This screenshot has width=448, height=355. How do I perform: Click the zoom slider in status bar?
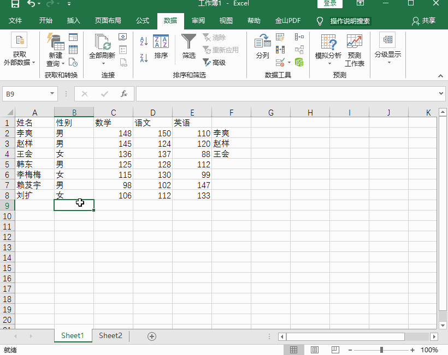(x=381, y=350)
